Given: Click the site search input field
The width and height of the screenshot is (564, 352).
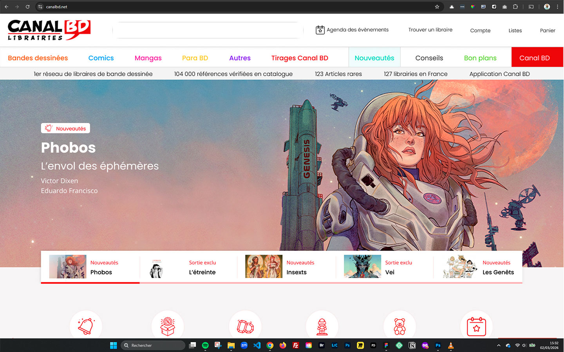Looking at the screenshot, I should (208, 30).
